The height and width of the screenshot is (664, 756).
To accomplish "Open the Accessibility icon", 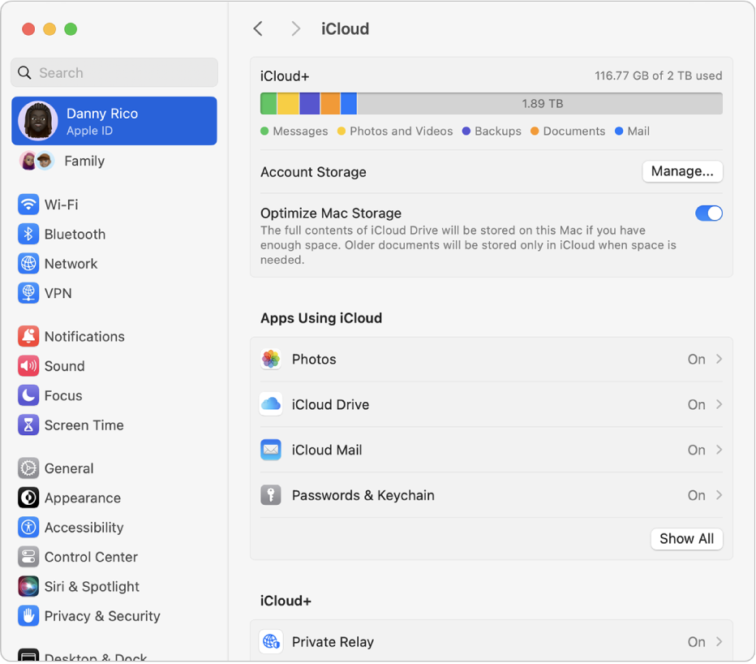I will pyautogui.click(x=28, y=528).
